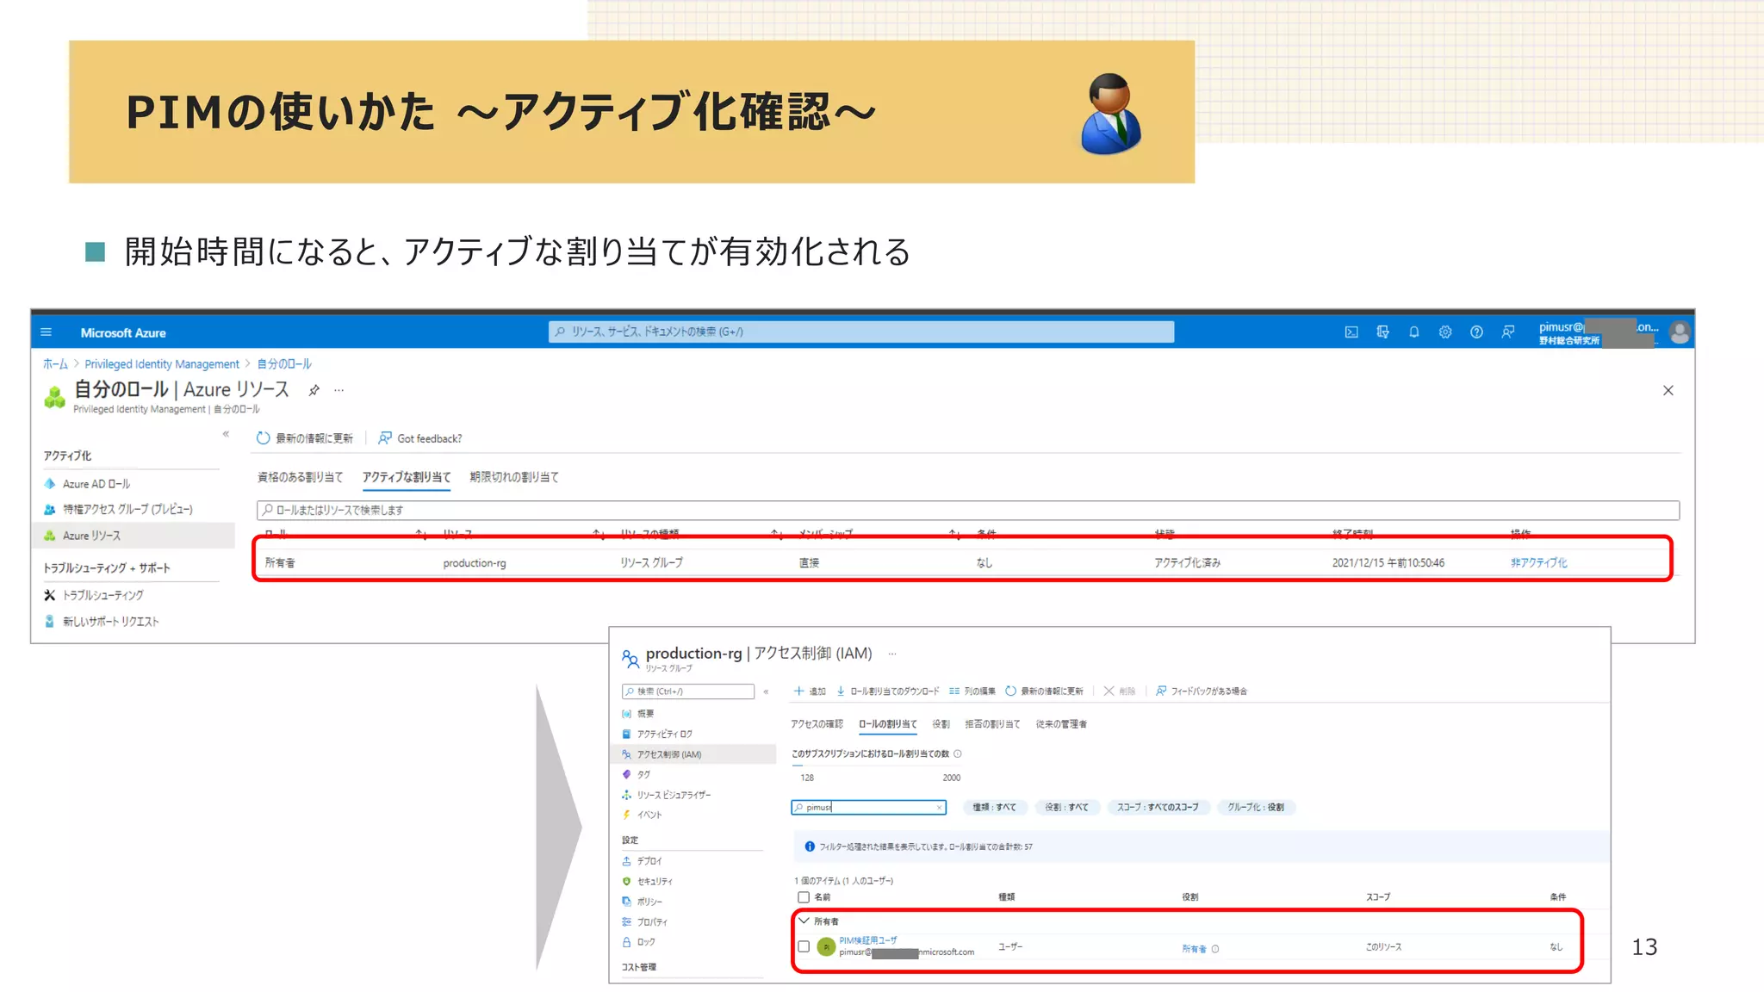Refresh with 最新の情報に更新 in PIM
1764x992 pixels.
[305, 438]
